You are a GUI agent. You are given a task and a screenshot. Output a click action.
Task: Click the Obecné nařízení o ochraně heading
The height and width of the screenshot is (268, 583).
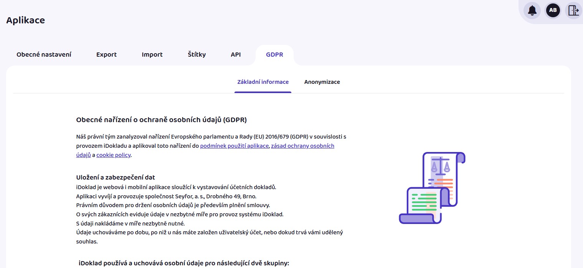click(x=161, y=120)
